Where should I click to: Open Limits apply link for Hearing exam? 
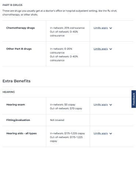(x=101, y=105)
